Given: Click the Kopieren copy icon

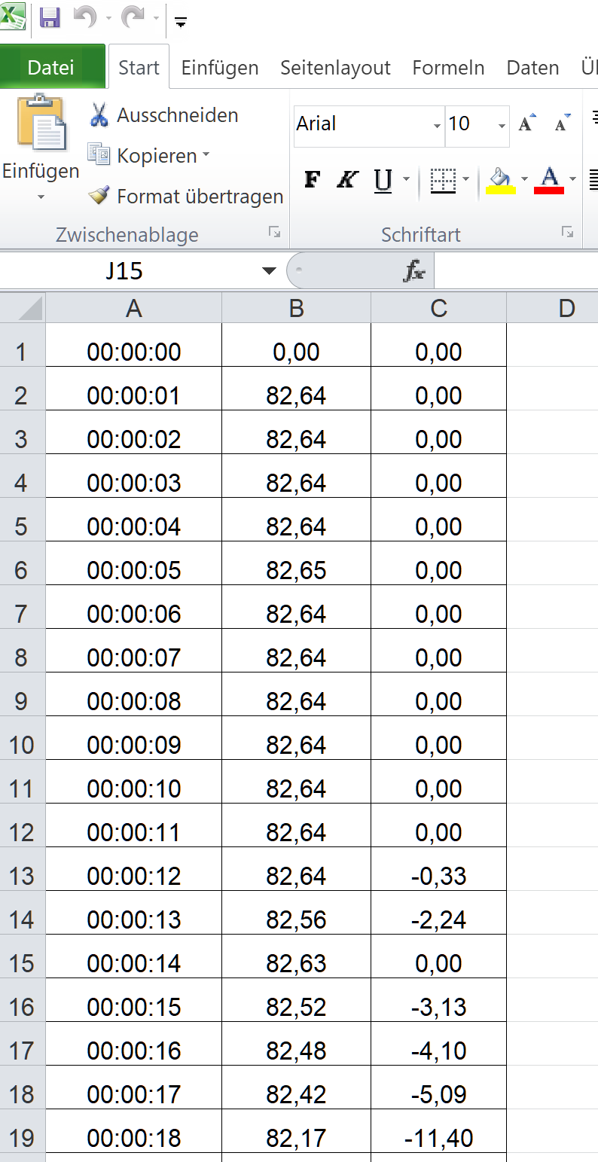Looking at the screenshot, I should (x=99, y=155).
